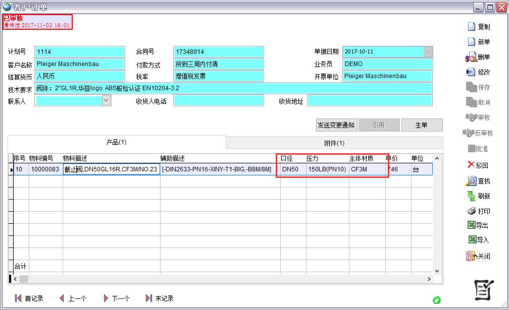Click the 关闭 (Close) door icon

click(471, 256)
